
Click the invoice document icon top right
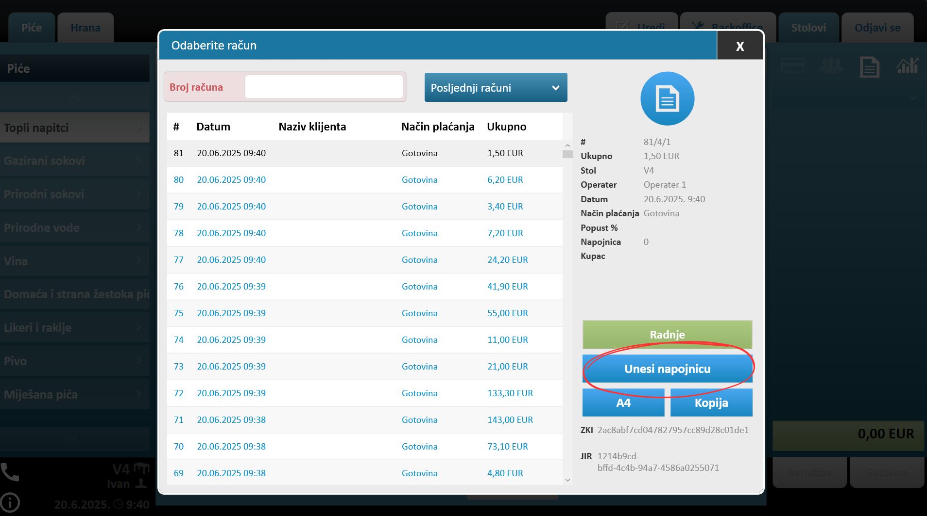[x=869, y=66]
